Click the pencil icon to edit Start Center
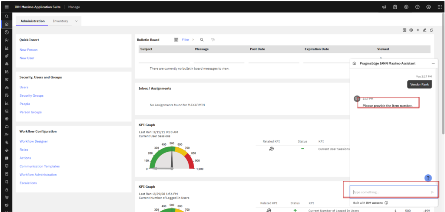The width and height of the screenshot is (445, 212). click(x=425, y=30)
